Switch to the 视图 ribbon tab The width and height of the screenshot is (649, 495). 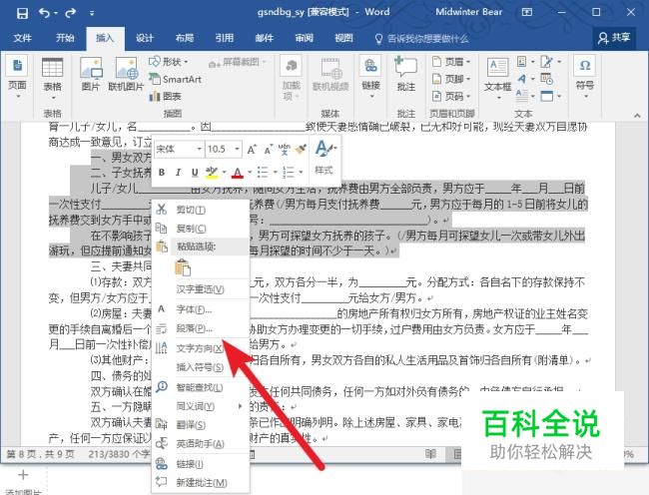(343, 38)
